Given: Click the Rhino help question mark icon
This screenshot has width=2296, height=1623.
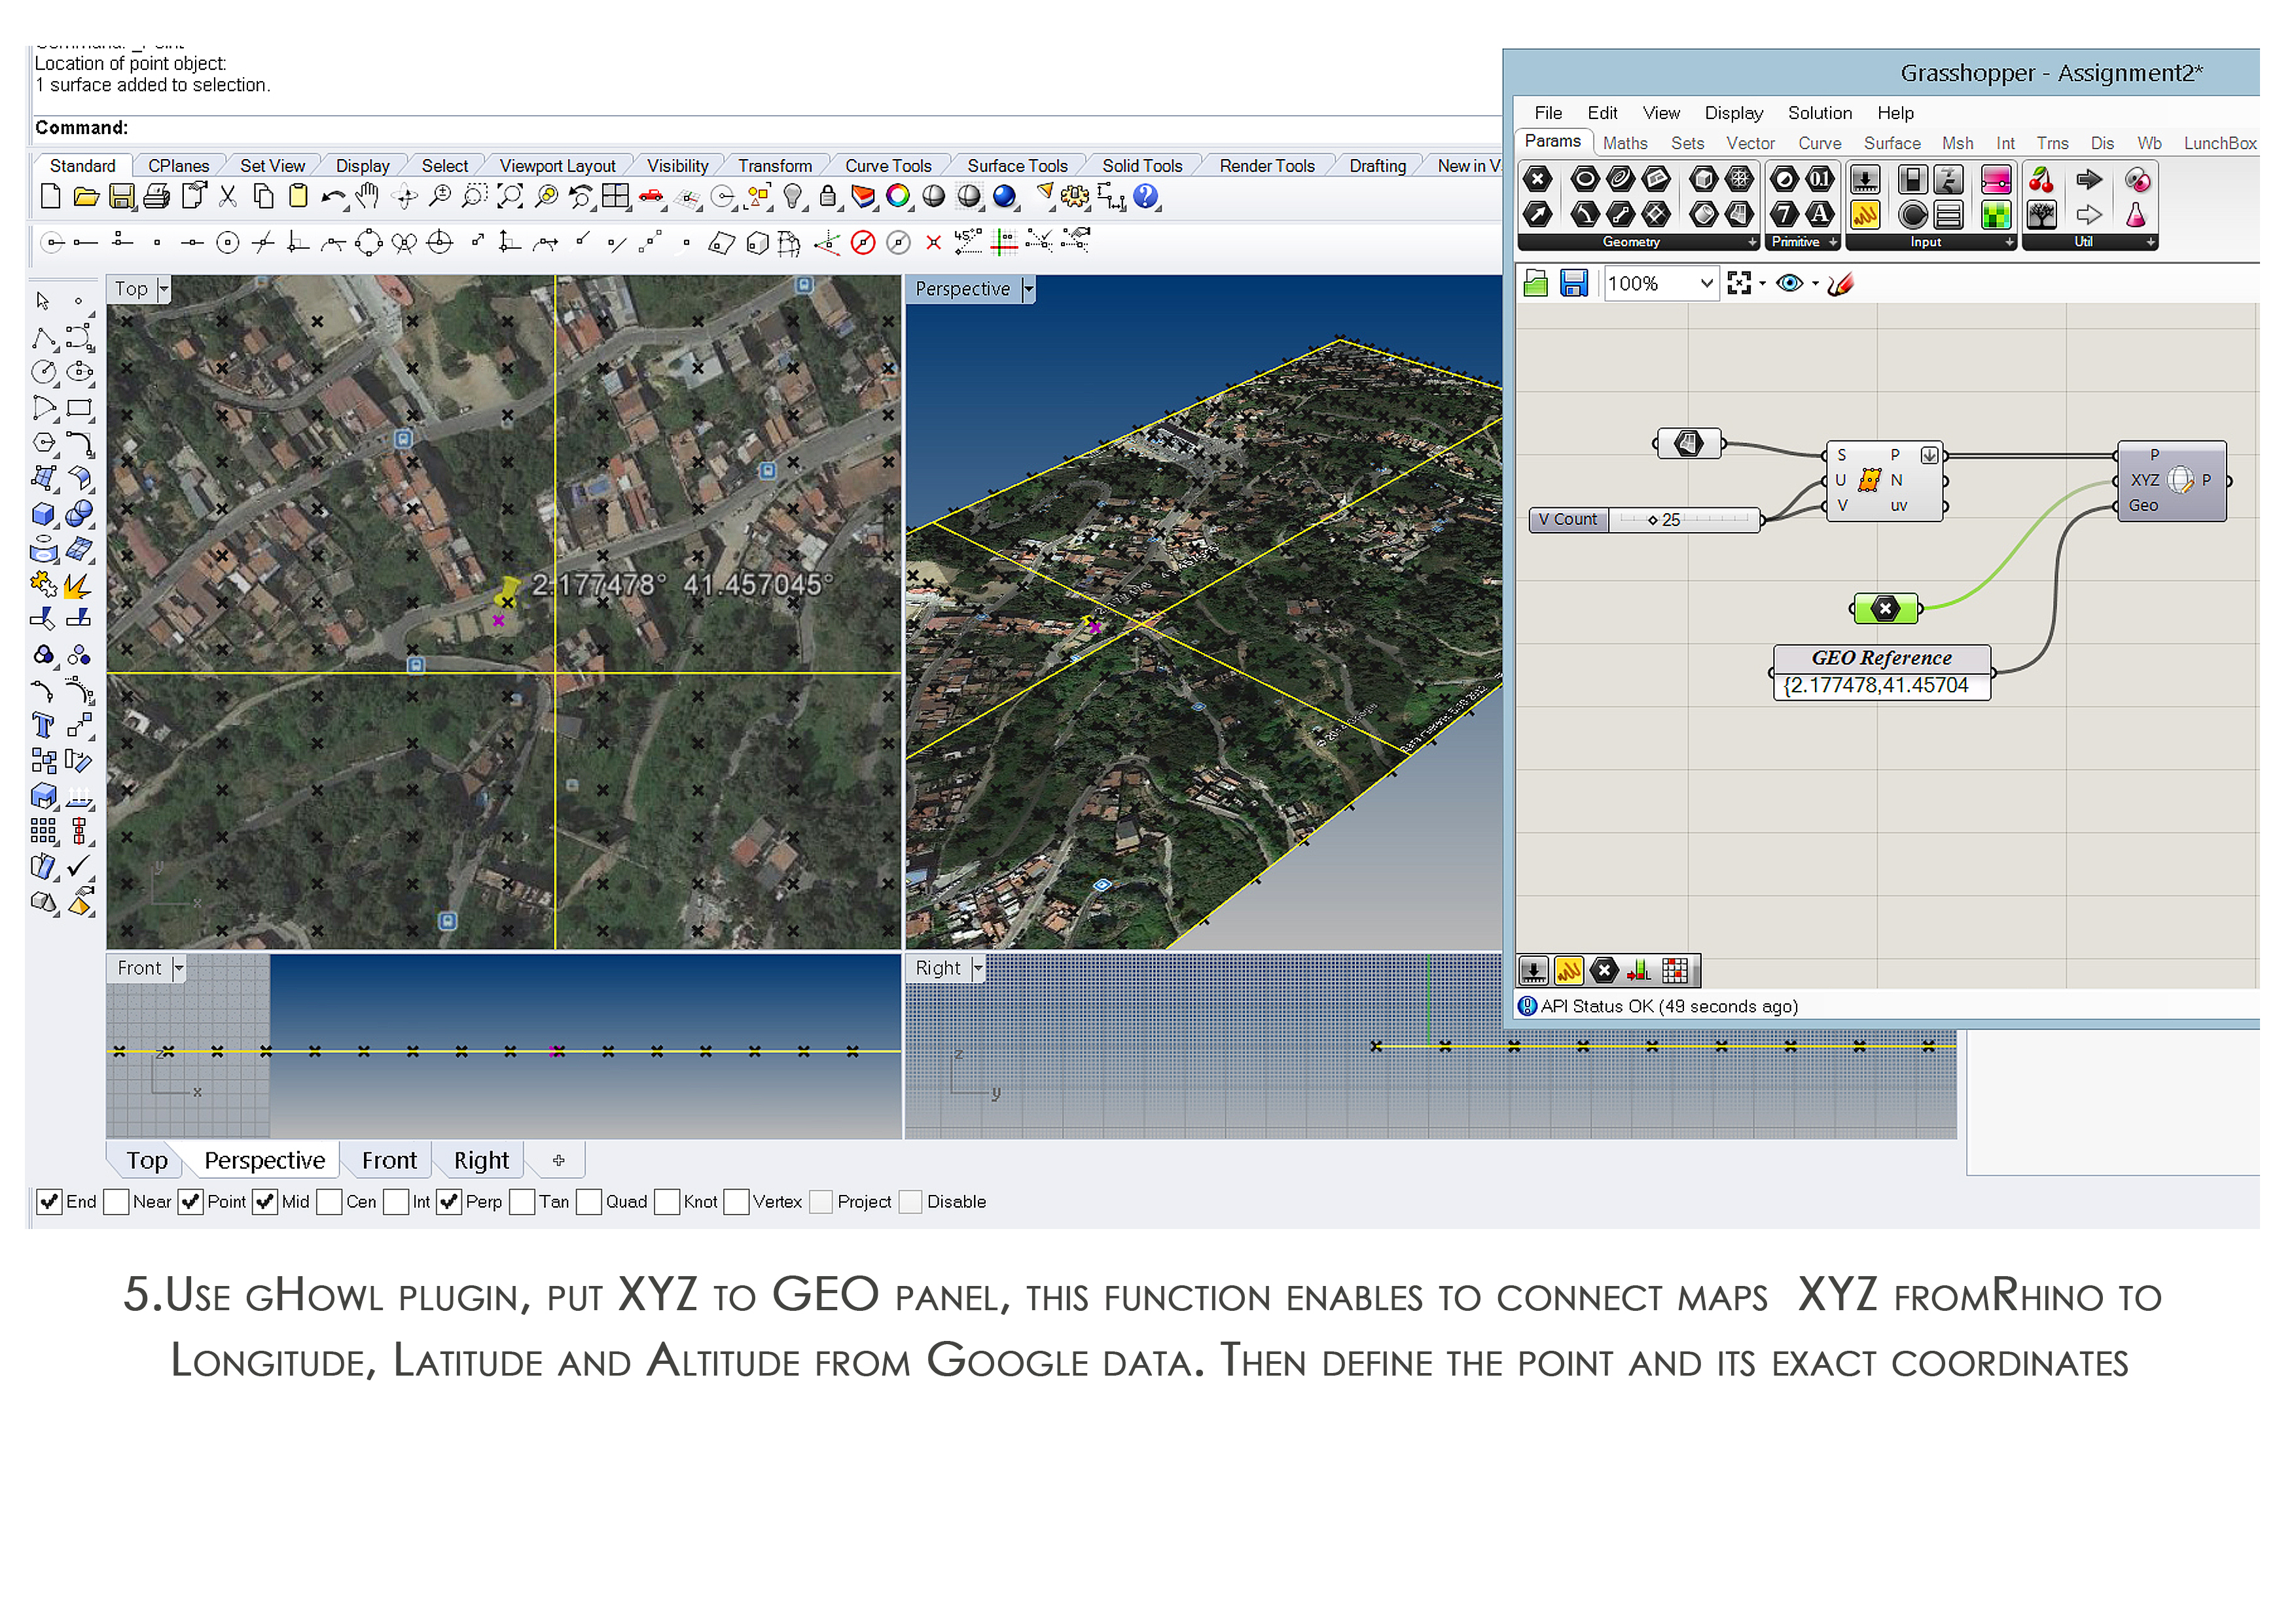Looking at the screenshot, I should coord(1146,197).
